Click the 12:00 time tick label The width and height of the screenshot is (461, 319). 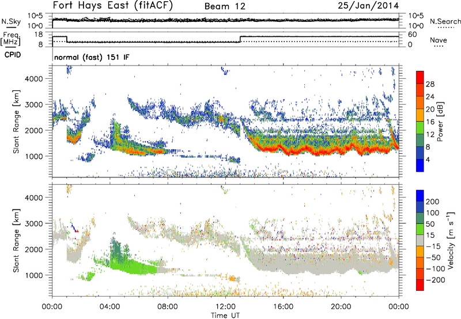point(225,307)
